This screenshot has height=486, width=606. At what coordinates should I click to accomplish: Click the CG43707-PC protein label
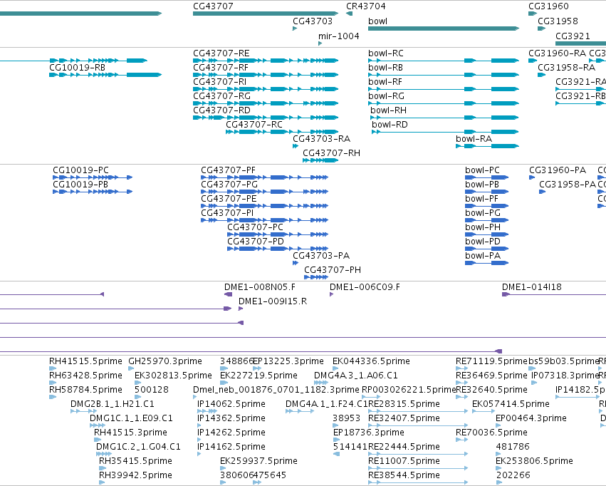255,228
